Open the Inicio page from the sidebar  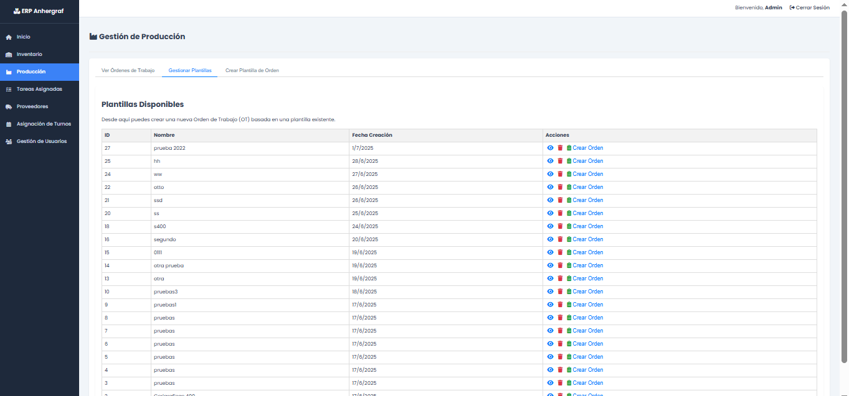[x=23, y=37]
